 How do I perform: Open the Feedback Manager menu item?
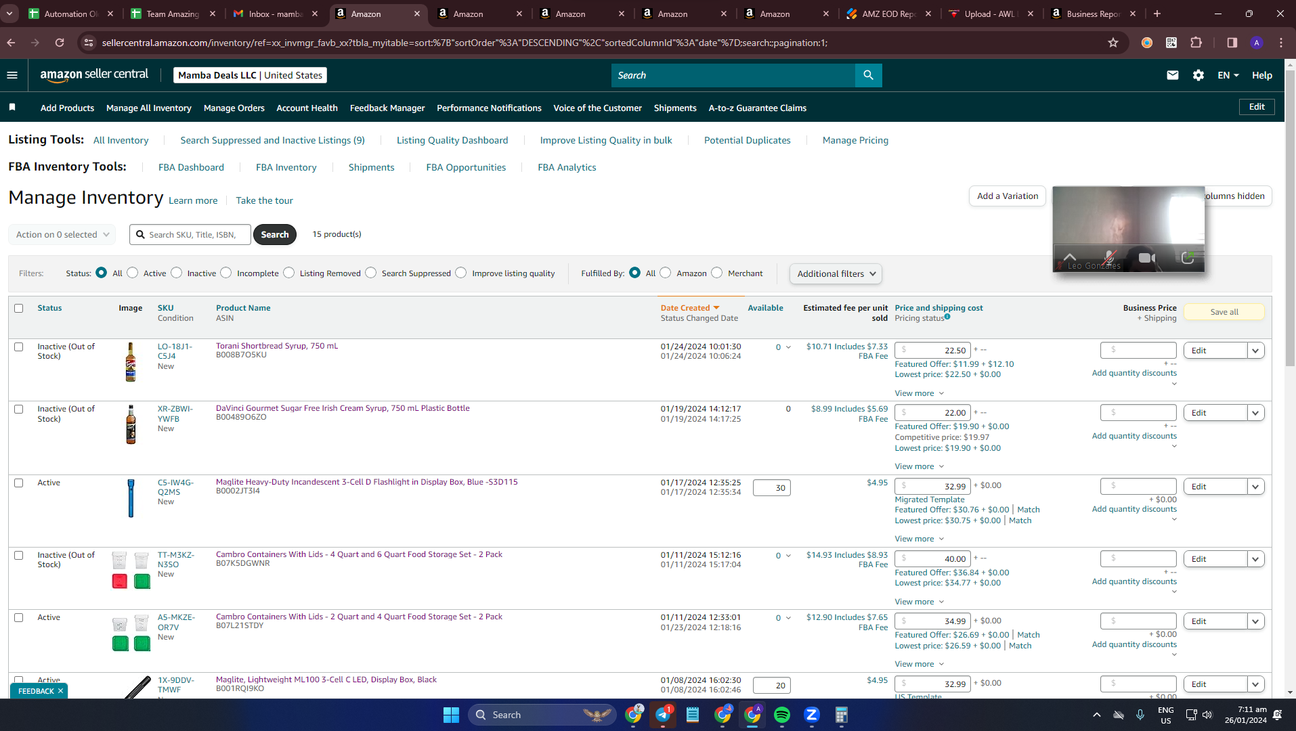(387, 108)
